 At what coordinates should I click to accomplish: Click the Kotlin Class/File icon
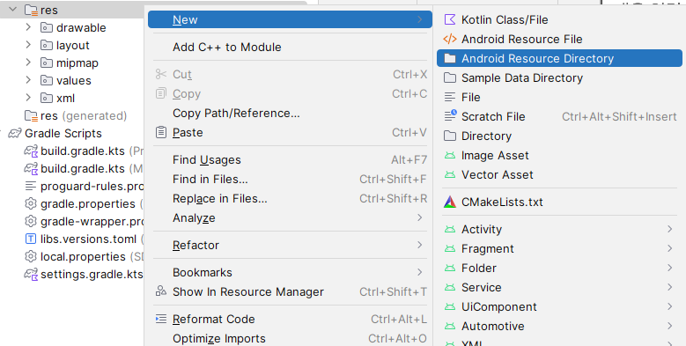coord(450,19)
